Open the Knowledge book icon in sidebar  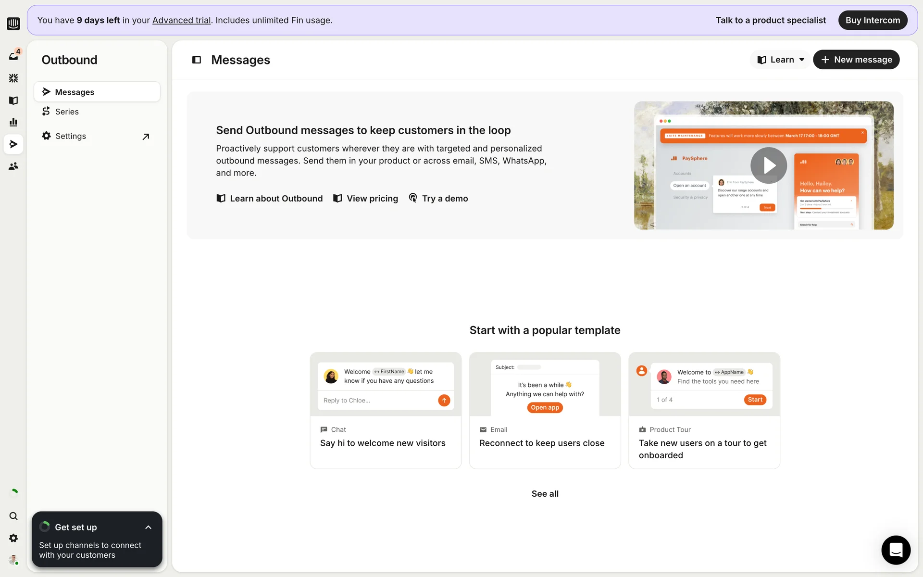13,100
